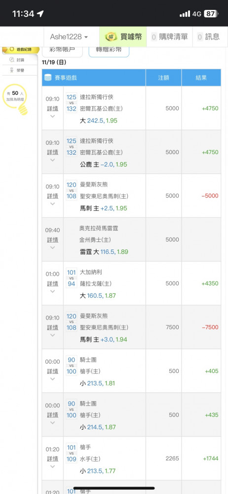The height and width of the screenshot is (494, 228).
Task: Switch to the 彩幣帳戶 tab
Action: coord(62,50)
